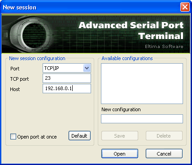The width and height of the screenshot is (192, 165).
Task: Click the New session title bar
Action: (x=90, y=7)
